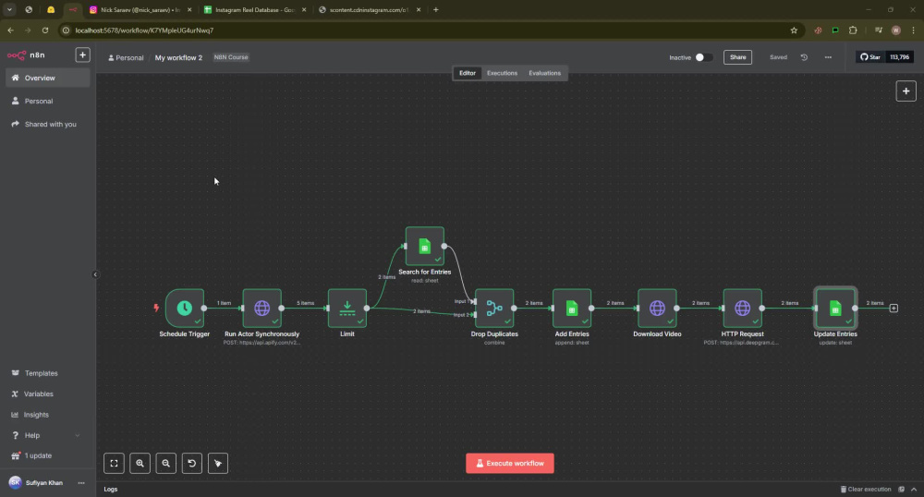The height and width of the screenshot is (497, 924).
Task: Open the Download Video node
Action: click(657, 308)
